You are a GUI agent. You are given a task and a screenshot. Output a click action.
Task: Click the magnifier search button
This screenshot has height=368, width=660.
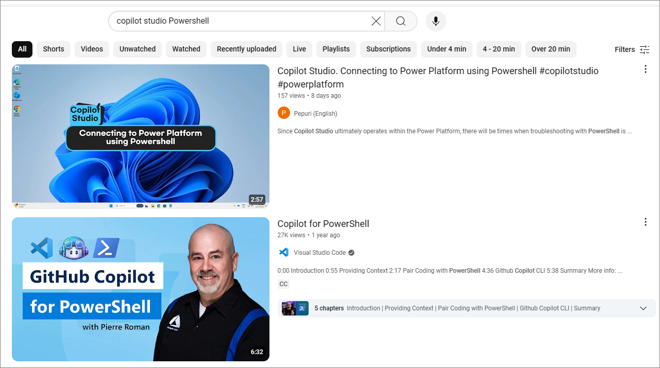click(401, 21)
